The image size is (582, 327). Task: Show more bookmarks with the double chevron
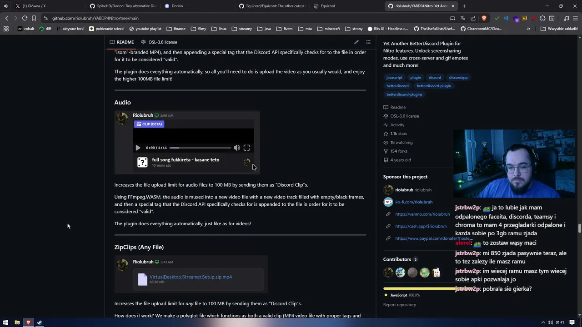pyautogui.click(x=528, y=29)
